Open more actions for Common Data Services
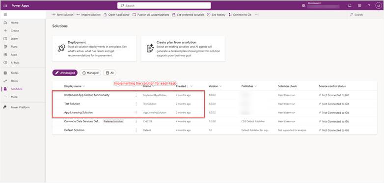 [x=136, y=121]
